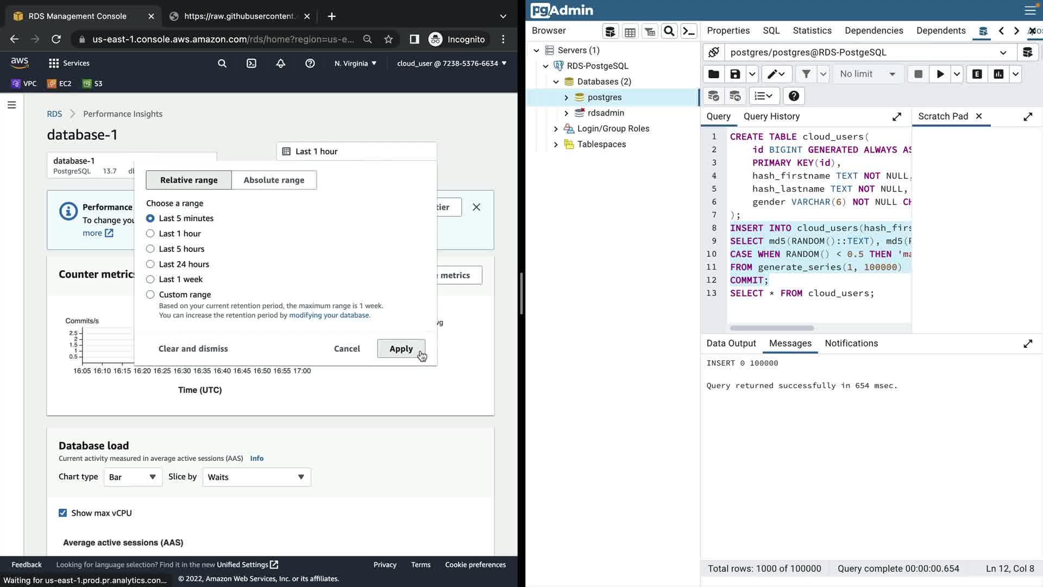The width and height of the screenshot is (1043, 587).
Task: Select the Last 24 hours radio option
Action: 150,264
